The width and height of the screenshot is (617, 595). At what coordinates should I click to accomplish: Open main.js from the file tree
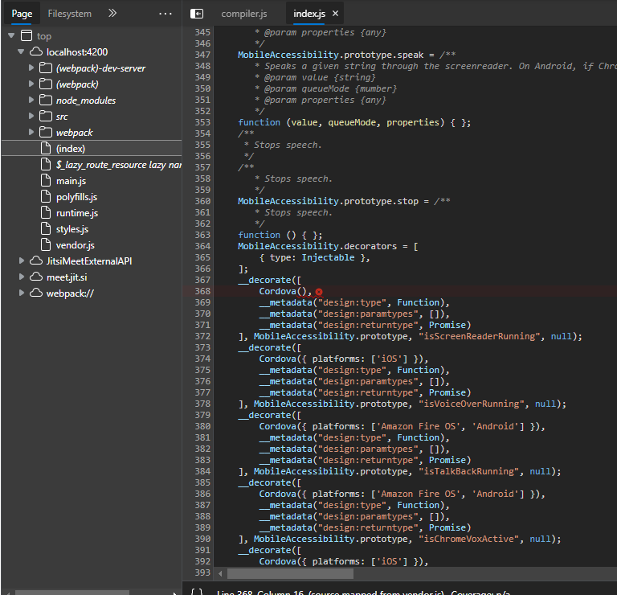(x=71, y=181)
